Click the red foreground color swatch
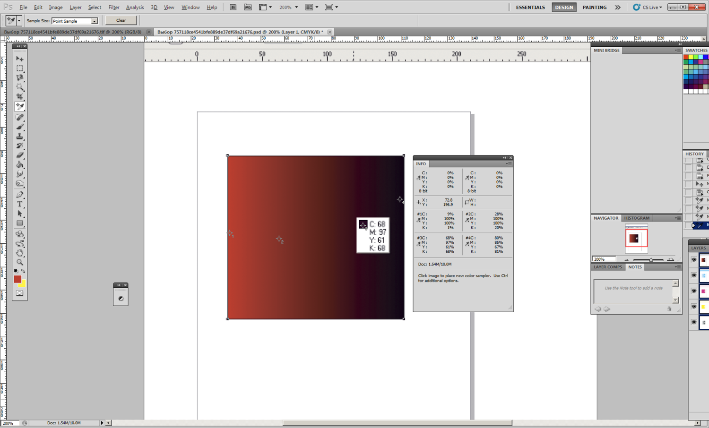 pyautogui.click(x=17, y=279)
